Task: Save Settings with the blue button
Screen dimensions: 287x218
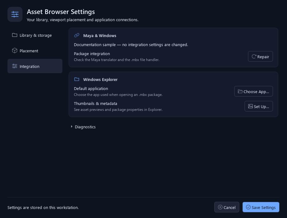Action: click(261, 207)
